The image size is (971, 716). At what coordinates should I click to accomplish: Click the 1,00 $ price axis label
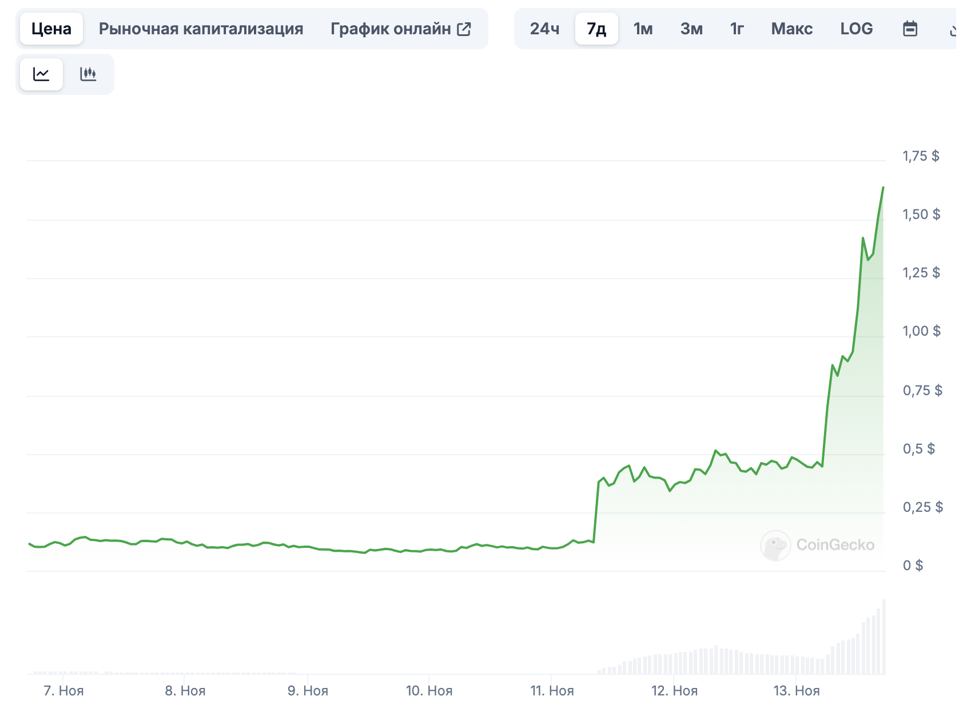(x=921, y=331)
